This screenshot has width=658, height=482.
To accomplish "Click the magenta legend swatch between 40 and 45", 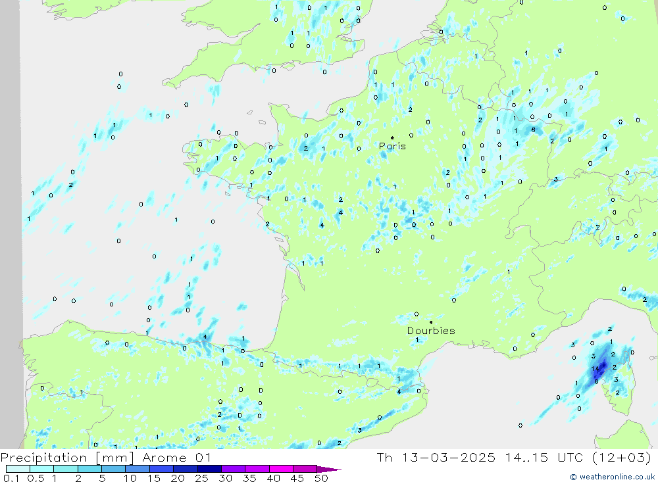I will coord(281,469).
